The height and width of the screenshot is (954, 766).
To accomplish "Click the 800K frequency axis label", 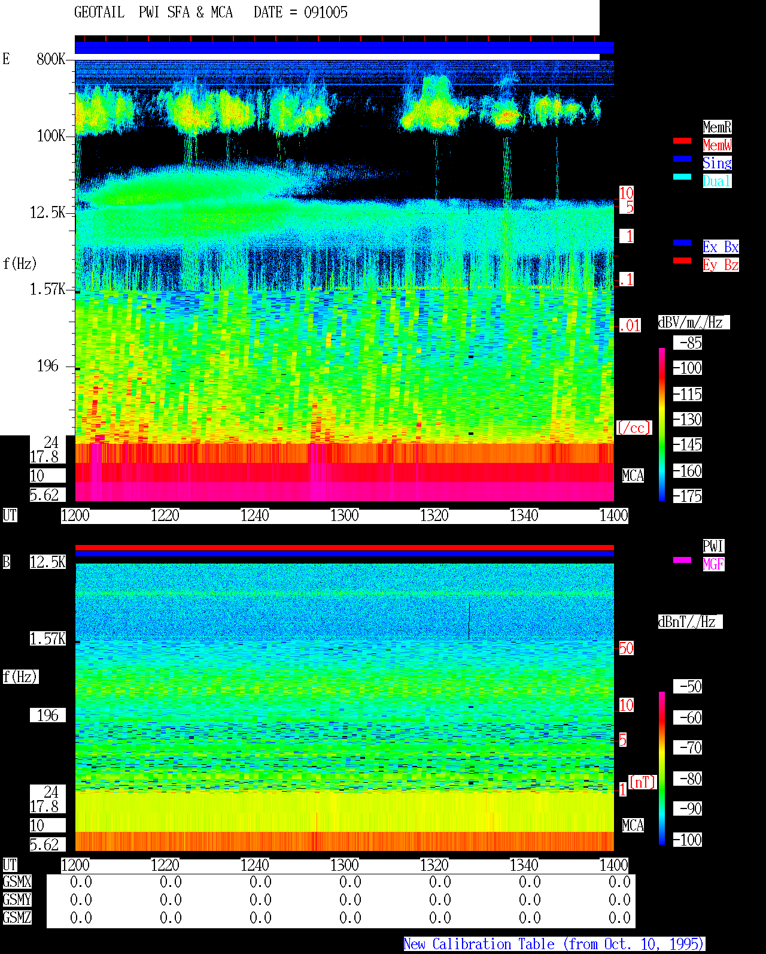I will click(x=51, y=59).
